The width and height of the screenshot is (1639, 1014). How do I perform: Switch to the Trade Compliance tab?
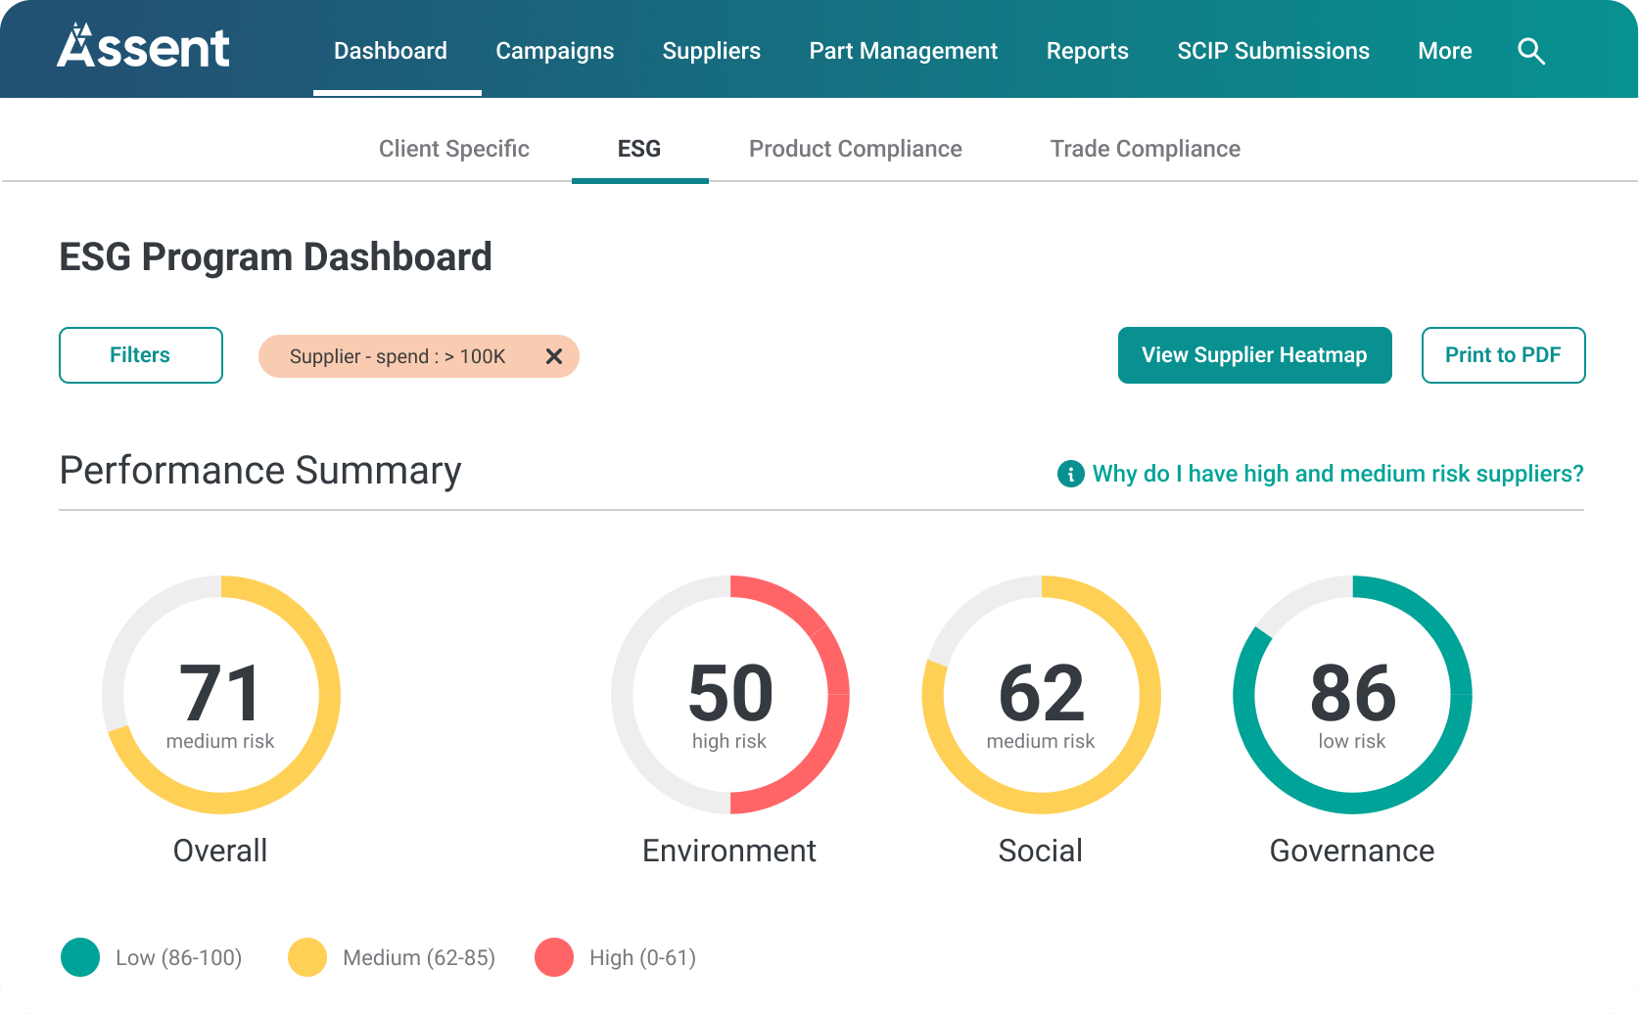click(1146, 149)
